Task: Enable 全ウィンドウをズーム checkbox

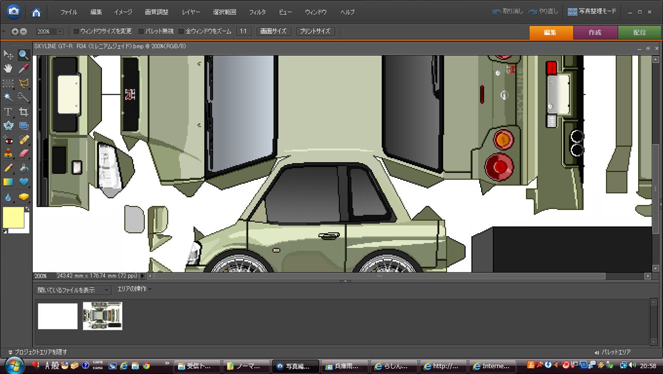Action: pos(181,32)
